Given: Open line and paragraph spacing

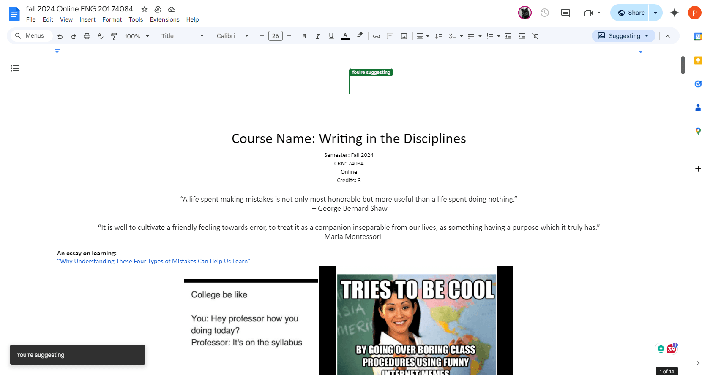Looking at the screenshot, I should pos(439,36).
